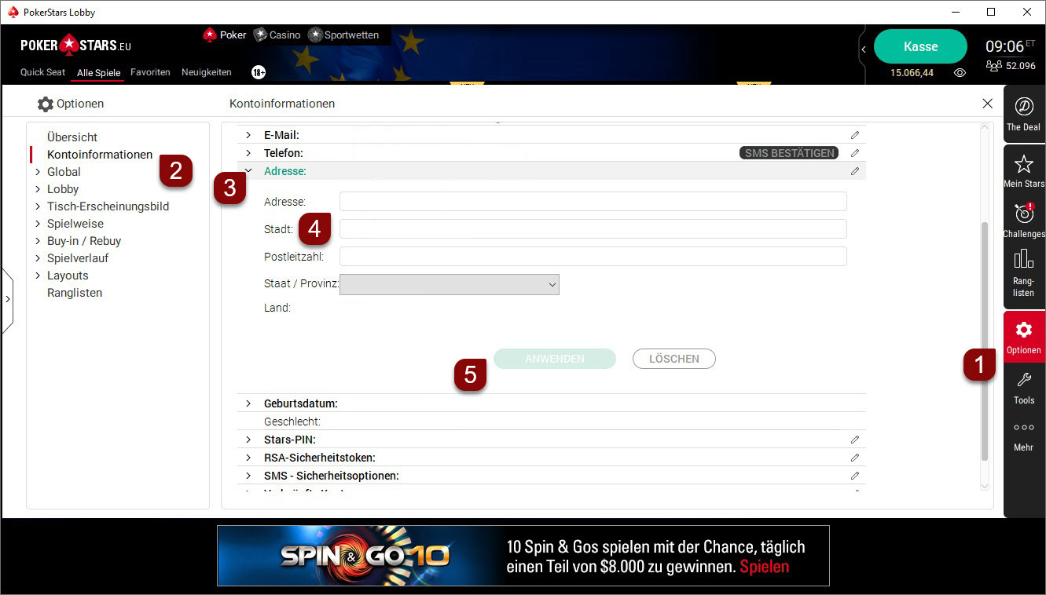Switch to Sportwetten tab
The width and height of the screenshot is (1046, 595).
point(344,35)
